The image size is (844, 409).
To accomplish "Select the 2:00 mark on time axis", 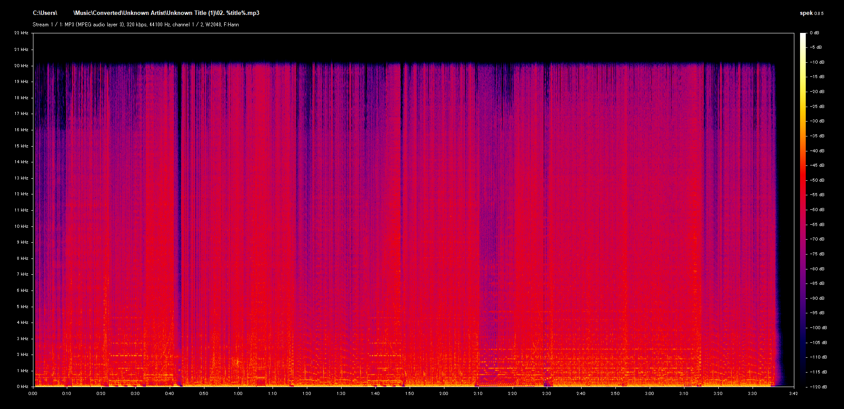I will pyautogui.click(x=444, y=394).
